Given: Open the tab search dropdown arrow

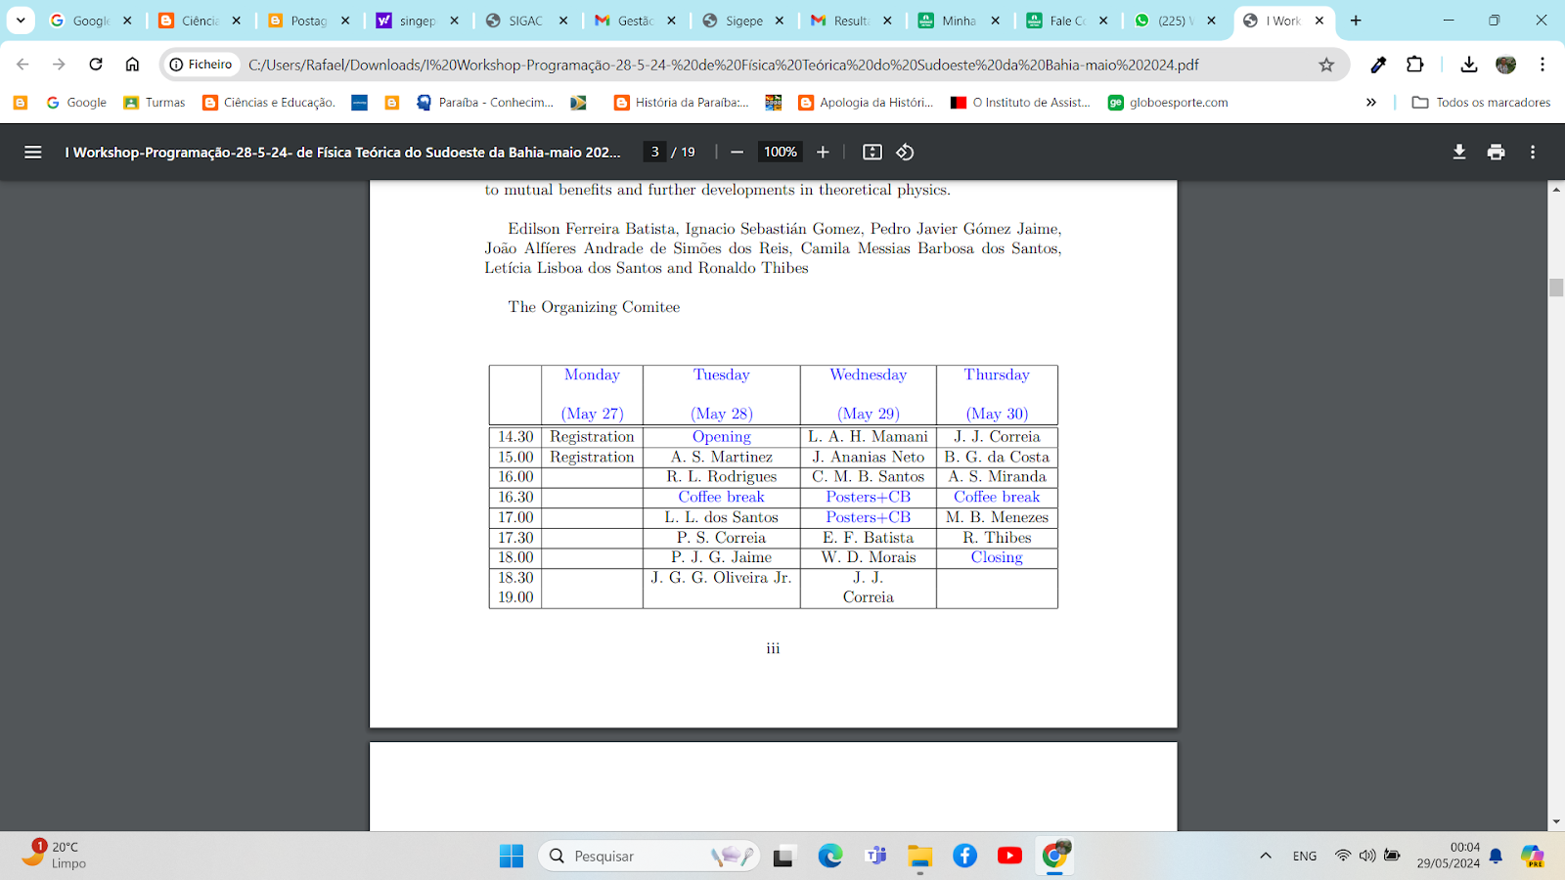Looking at the screenshot, I should 21,21.
